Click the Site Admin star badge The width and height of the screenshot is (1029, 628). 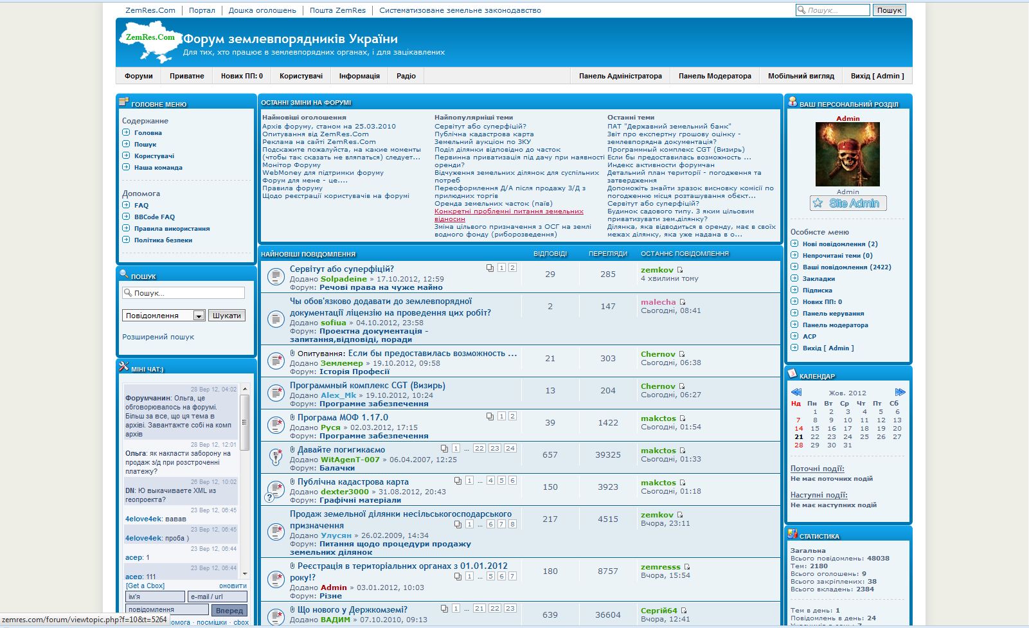[848, 203]
